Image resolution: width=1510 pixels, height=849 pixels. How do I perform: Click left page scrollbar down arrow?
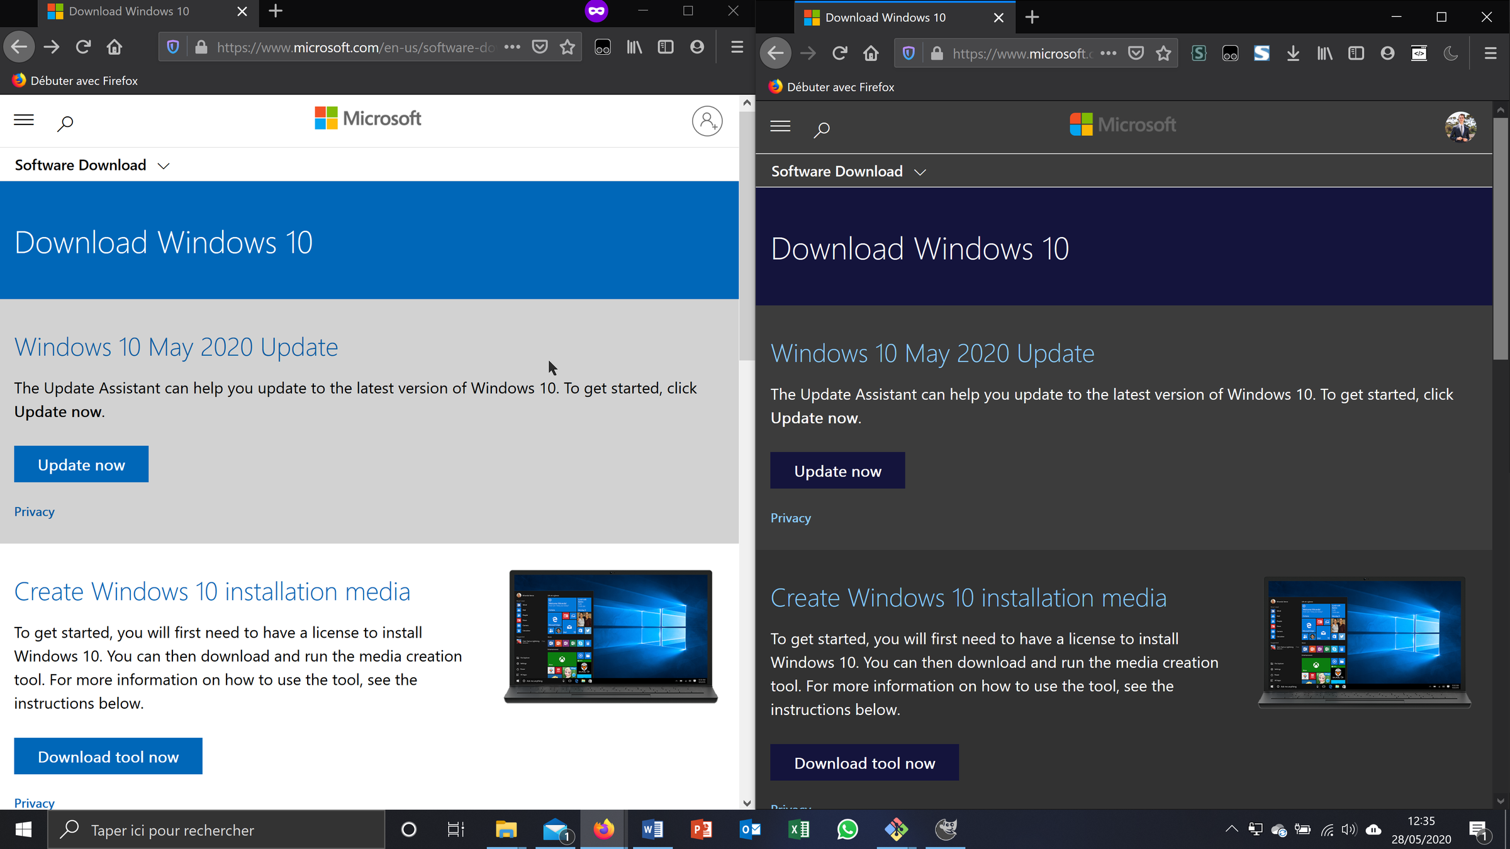click(747, 803)
